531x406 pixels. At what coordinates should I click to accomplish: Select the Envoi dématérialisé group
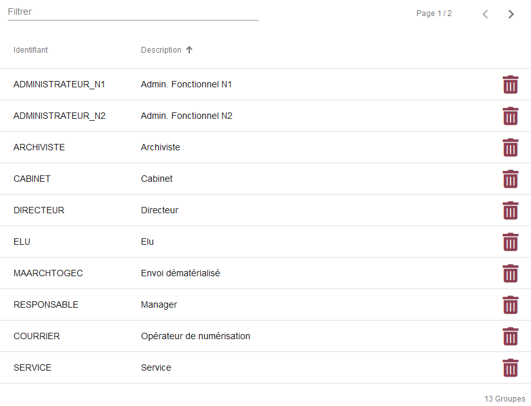point(180,273)
